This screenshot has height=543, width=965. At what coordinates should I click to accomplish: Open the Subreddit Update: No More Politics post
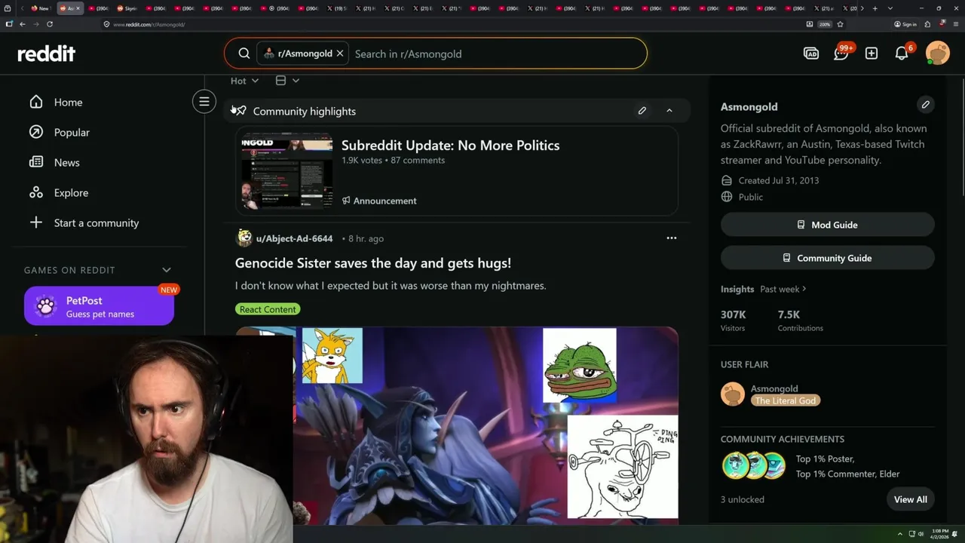pyautogui.click(x=450, y=146)
